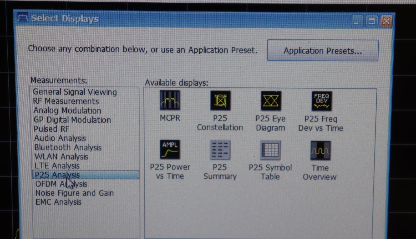The height and width of the screenshot is (239, 416).
Task: Select GP Digital Modulation entry
Action: (72, 120)
